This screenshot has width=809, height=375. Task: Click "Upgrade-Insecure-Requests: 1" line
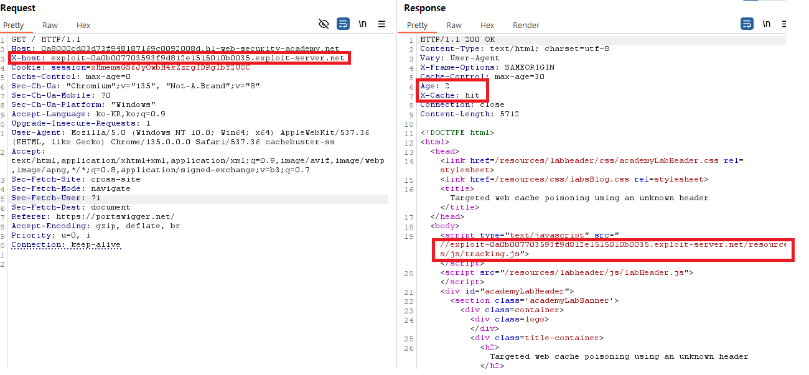click(x=81, y=123)
